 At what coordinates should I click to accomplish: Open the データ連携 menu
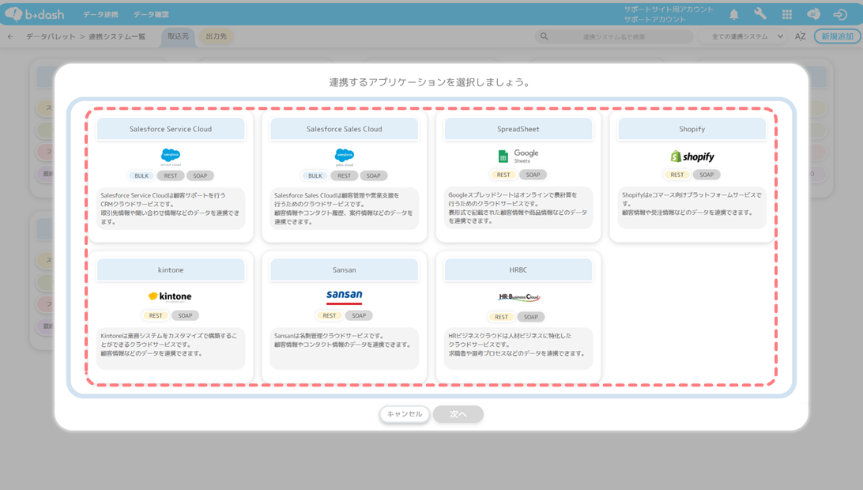[100, 14]
